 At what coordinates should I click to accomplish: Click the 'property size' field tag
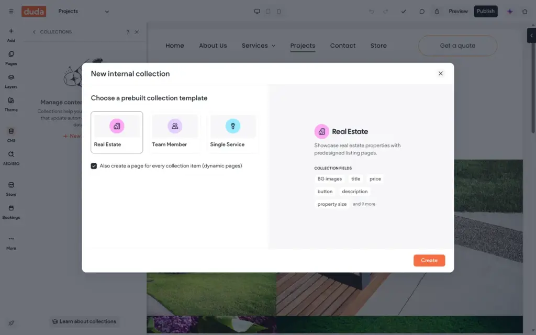coord(332,204)
